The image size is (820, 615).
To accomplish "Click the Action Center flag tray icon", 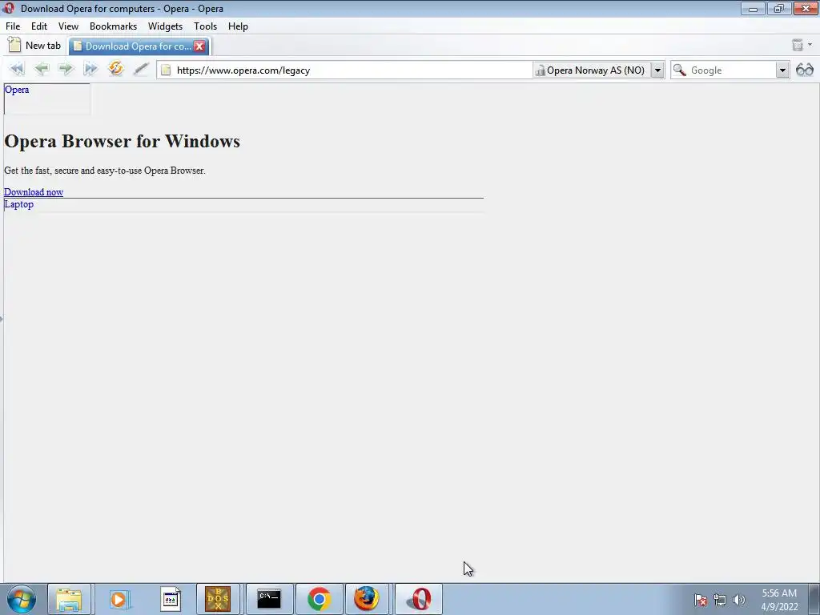I will 700,600.
